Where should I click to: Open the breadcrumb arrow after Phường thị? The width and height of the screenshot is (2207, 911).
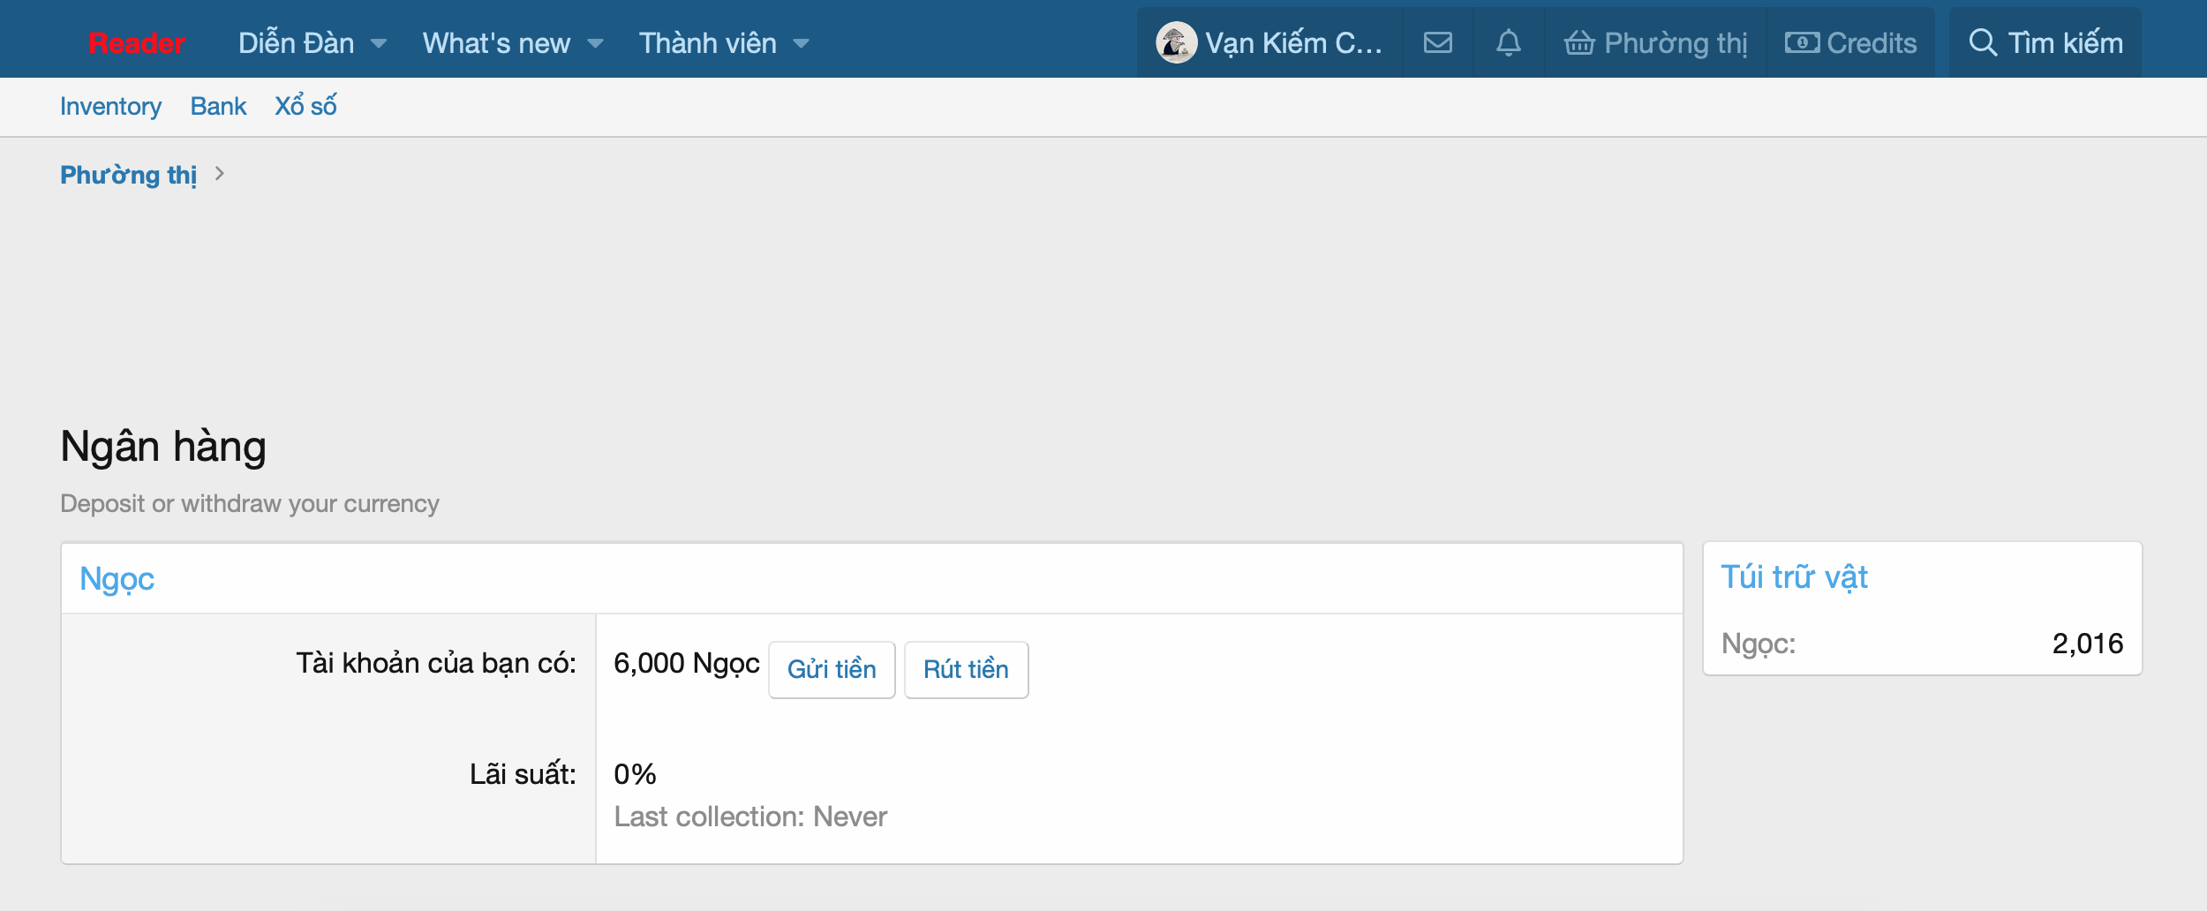(220, 174)
